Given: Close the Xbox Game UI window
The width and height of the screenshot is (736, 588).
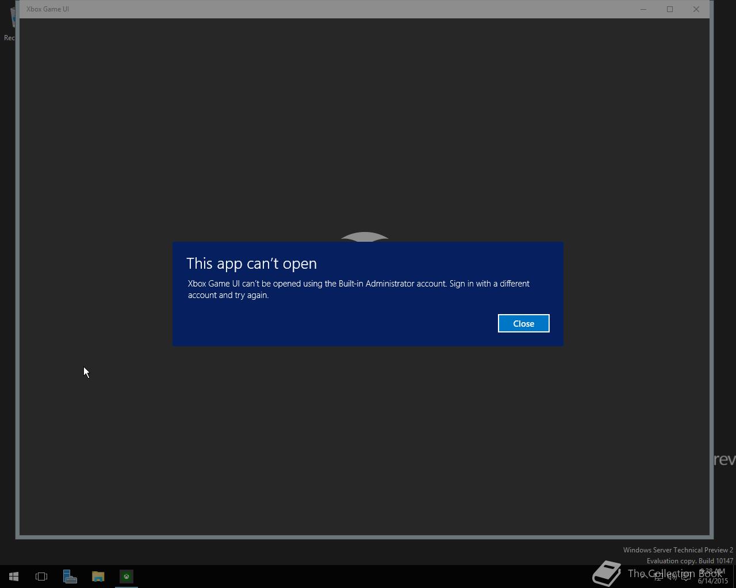Looking at the screenshot, I should (696, 9).
